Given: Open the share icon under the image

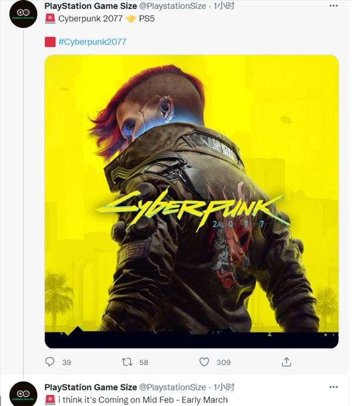Looking at the screenshot, I should tap(286, 361).
